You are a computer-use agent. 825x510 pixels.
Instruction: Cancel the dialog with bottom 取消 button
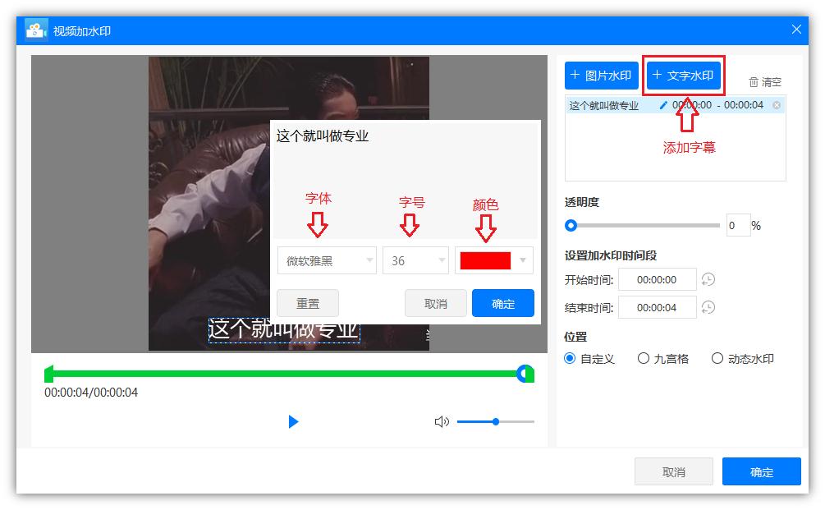pyautogui.click(x=673, y=472)
